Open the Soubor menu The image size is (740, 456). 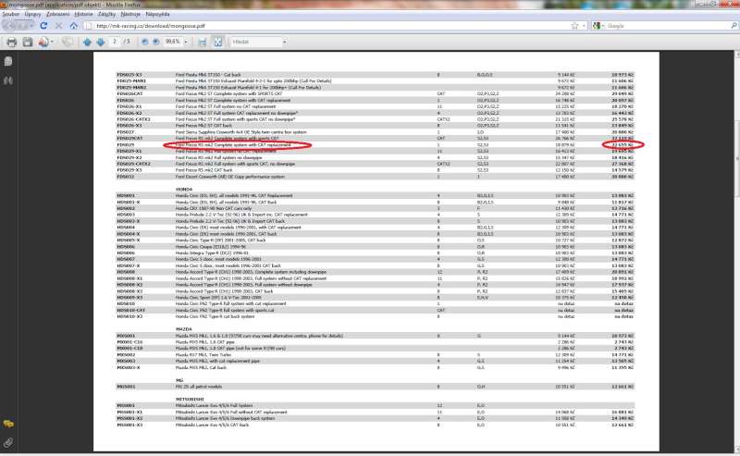coord(13,16)
